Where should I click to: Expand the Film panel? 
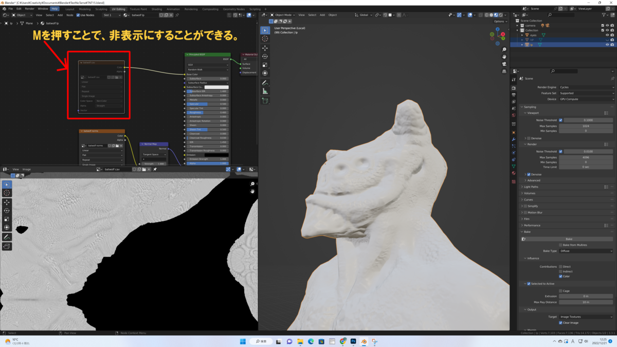click(x=525, y=219)
